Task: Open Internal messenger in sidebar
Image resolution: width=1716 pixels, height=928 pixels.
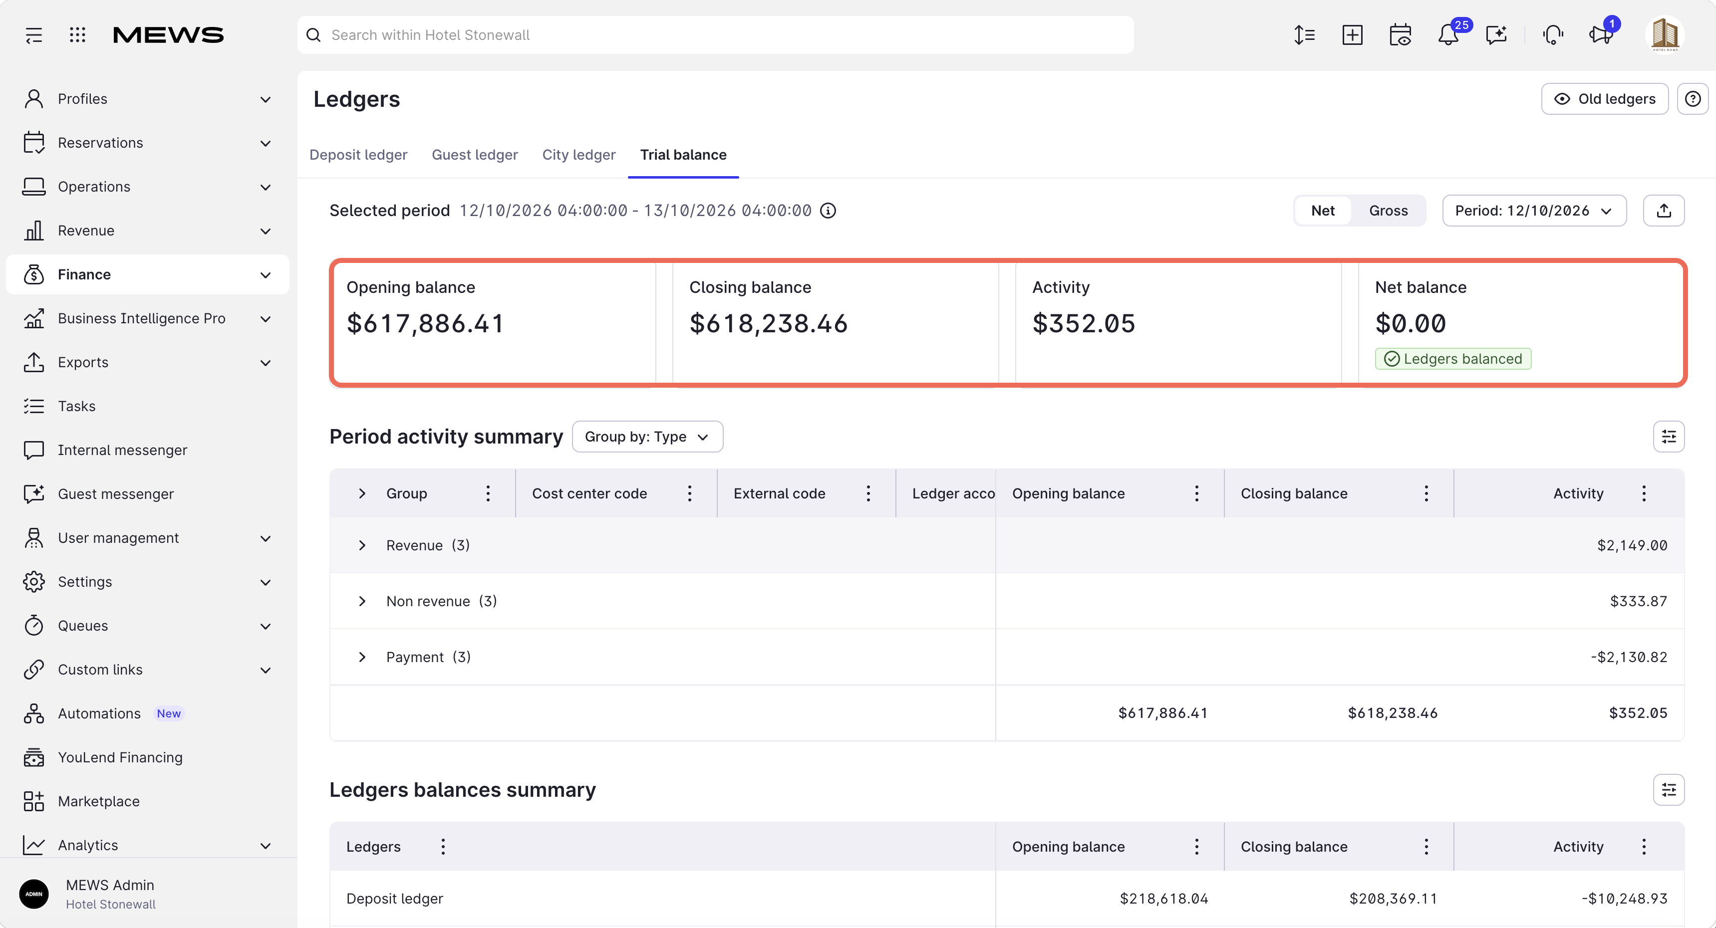Action: [148, 450]
